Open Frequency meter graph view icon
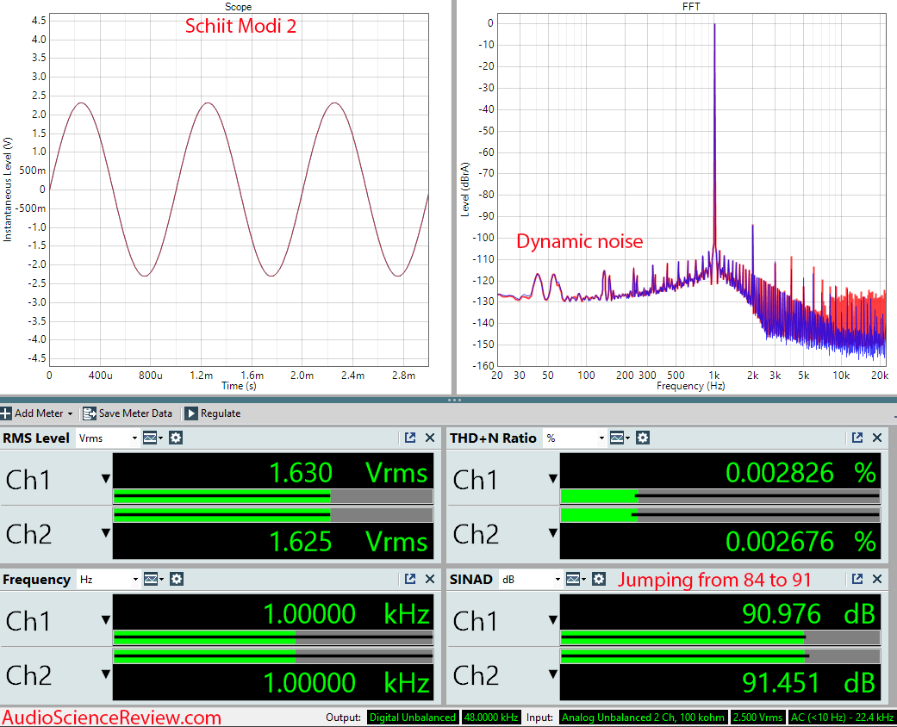Viewport: 897px width, 727px height. [153, 580]
